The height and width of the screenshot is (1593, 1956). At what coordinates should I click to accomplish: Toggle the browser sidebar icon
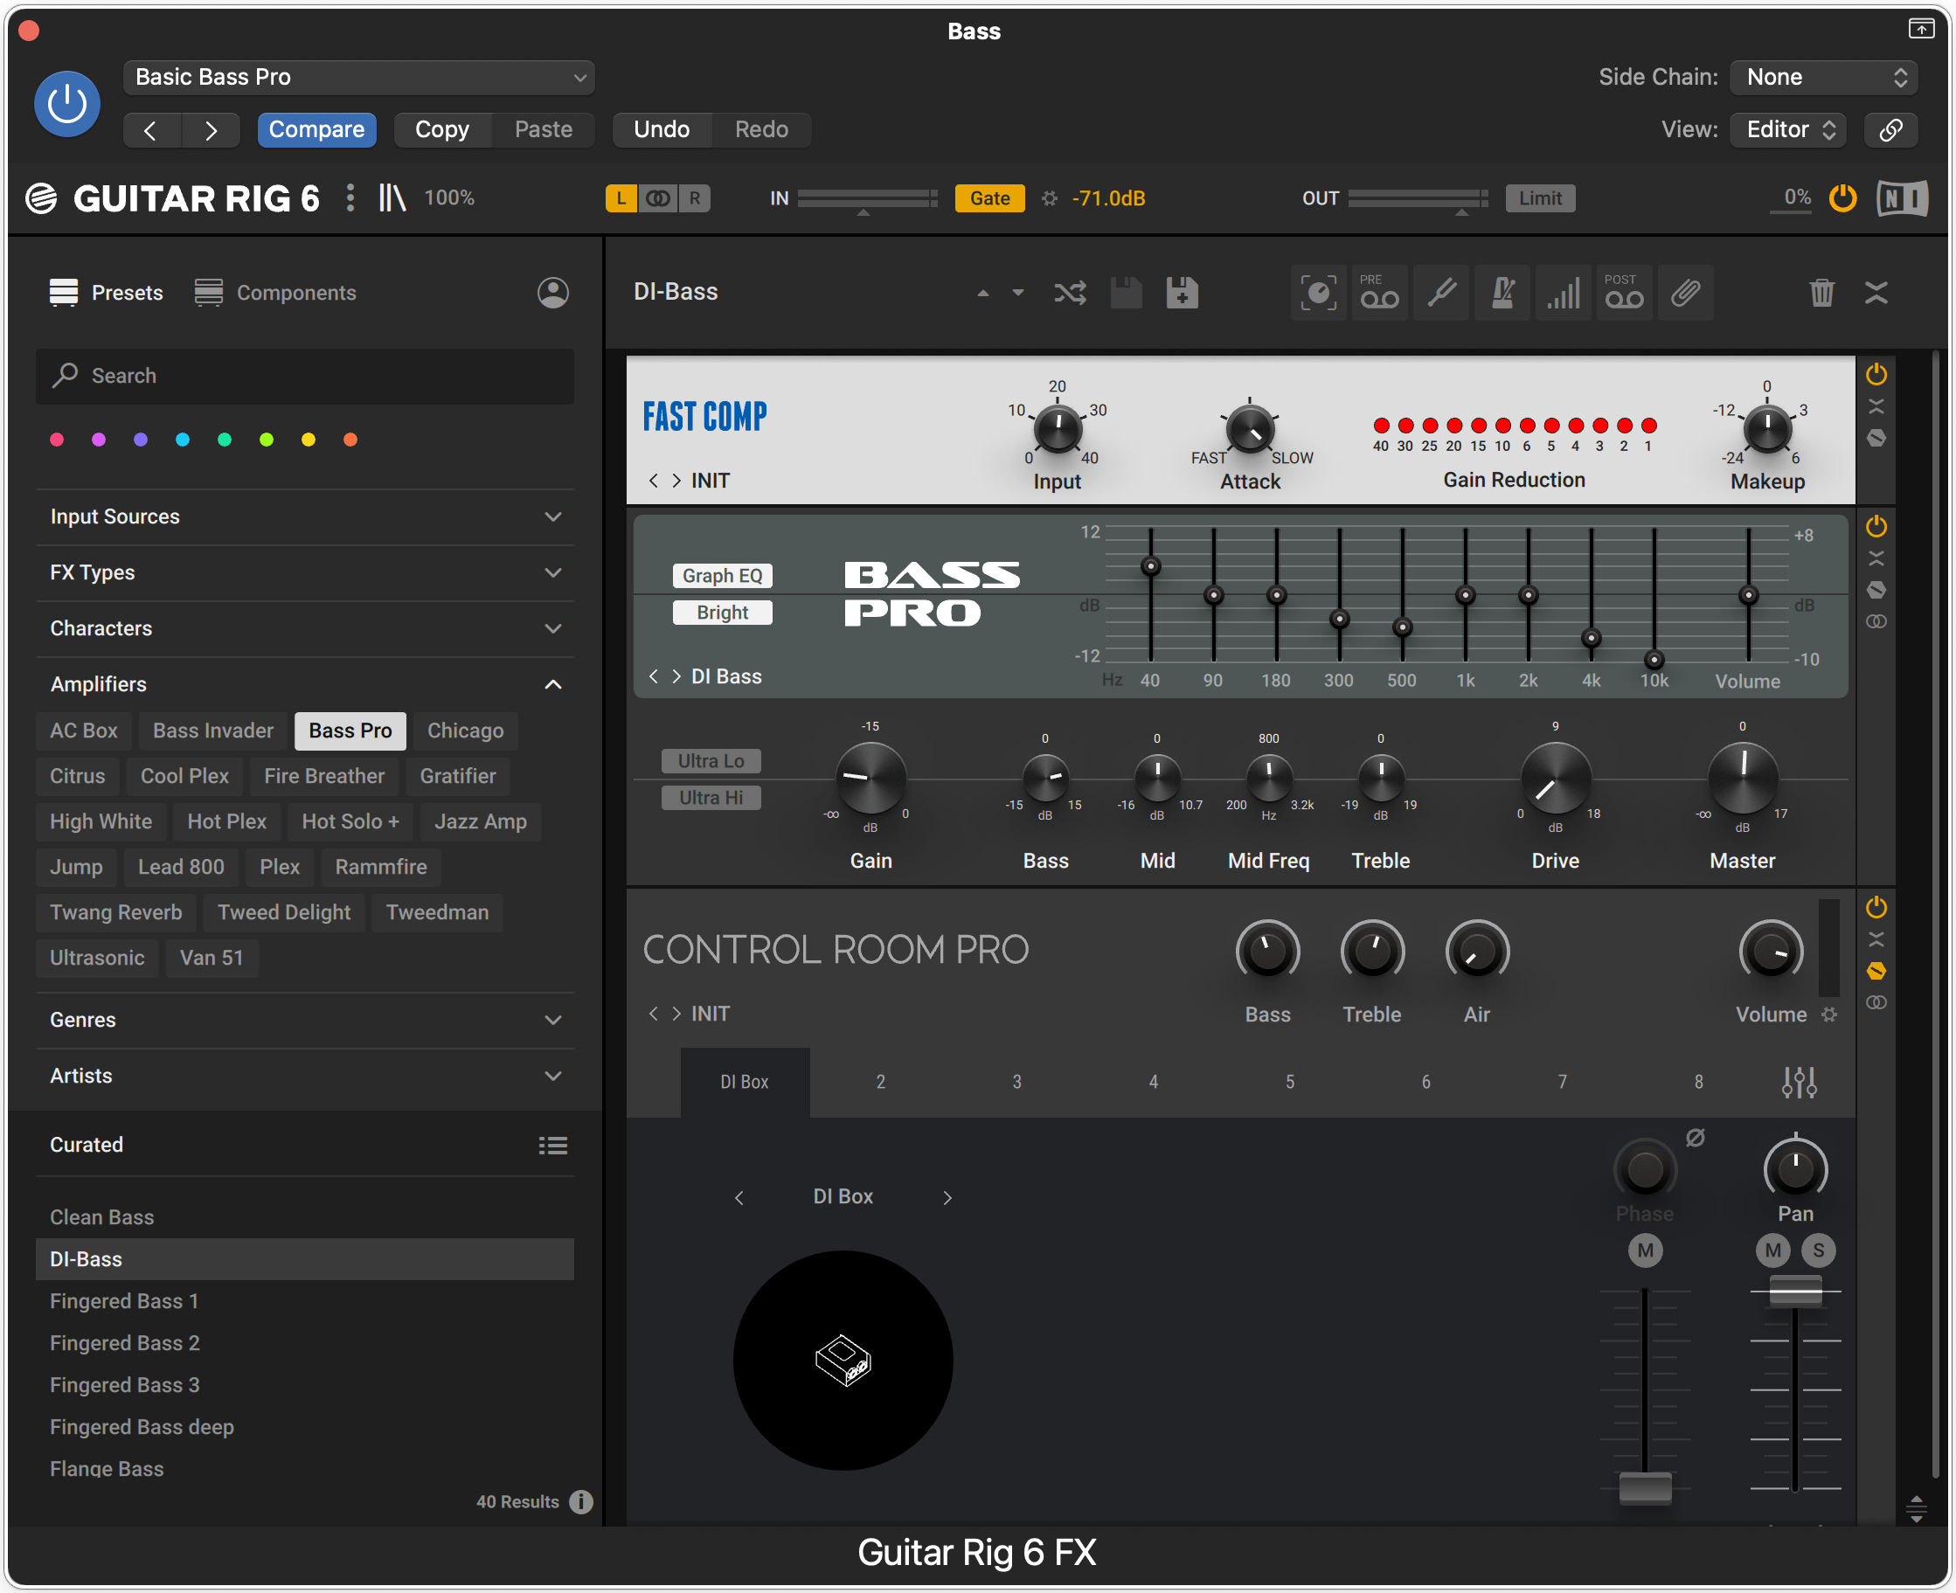point(392,197)
